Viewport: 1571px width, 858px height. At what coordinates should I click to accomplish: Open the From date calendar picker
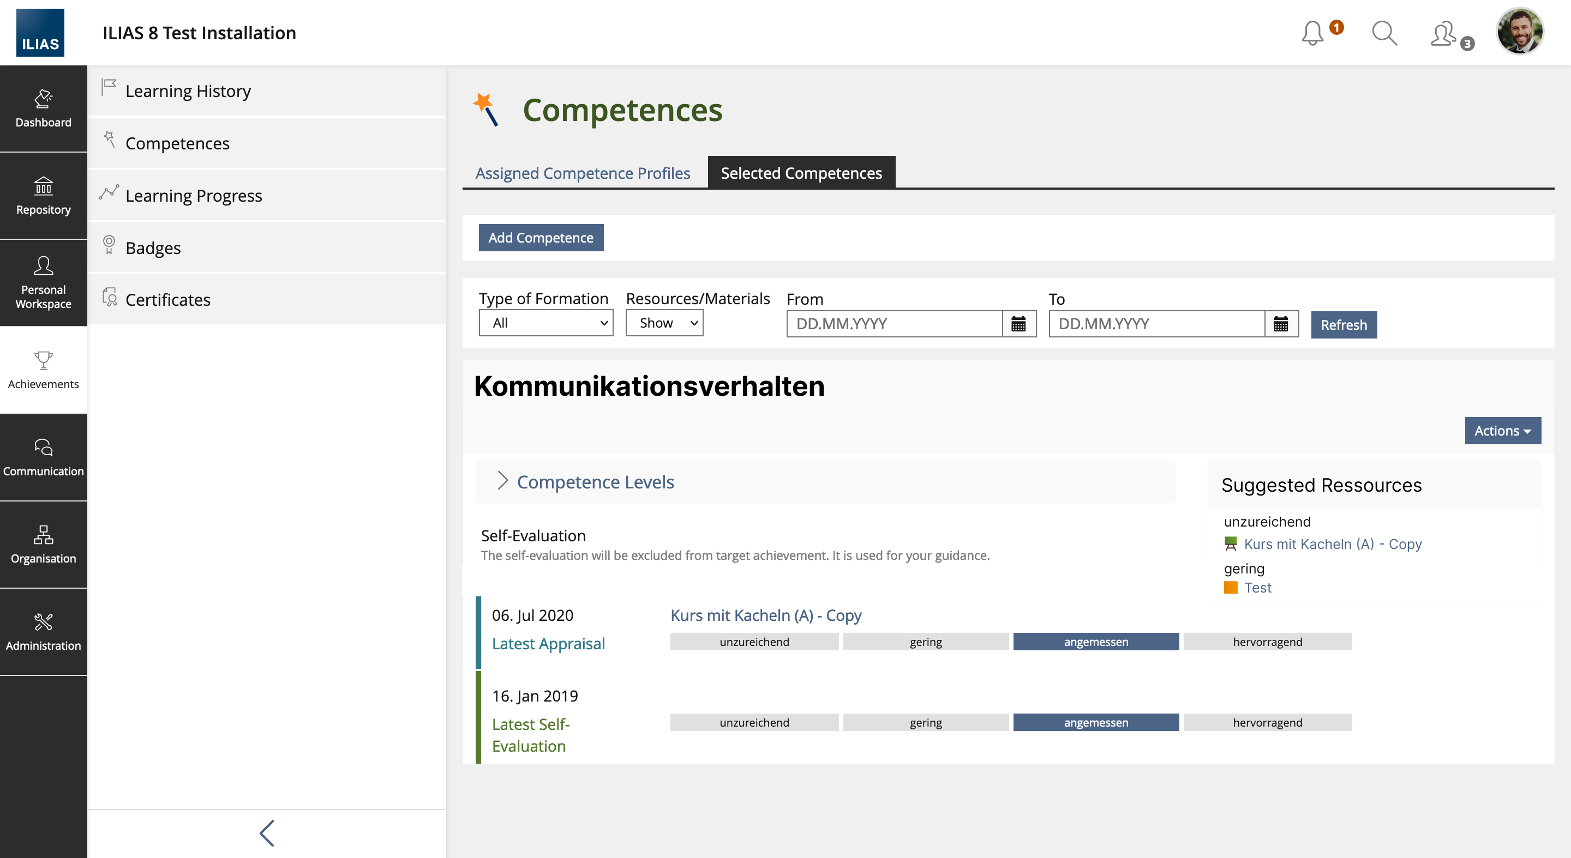tap(1018, 324)
